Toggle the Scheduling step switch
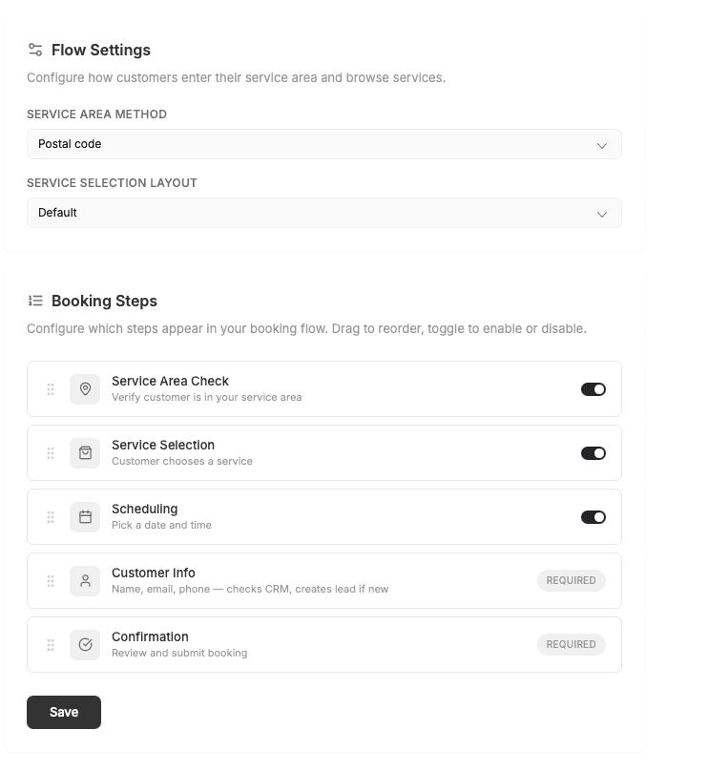Image resolution: width=708 pixels, height=771 pixels. pyautogui.click(x=593, y=516)
